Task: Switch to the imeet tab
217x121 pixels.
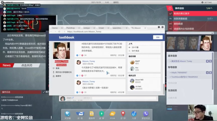Action: [x=101, y=28]
